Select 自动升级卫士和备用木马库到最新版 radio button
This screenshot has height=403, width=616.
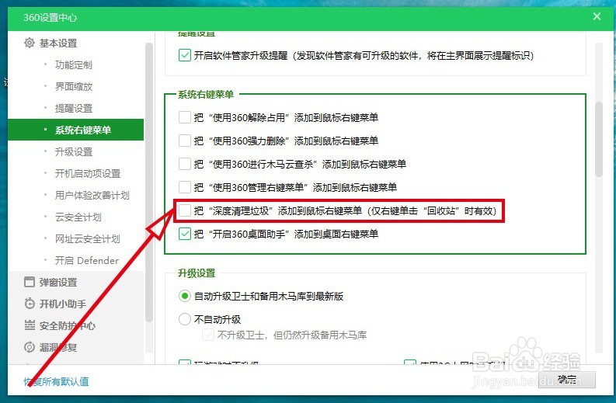pos(185,296)
